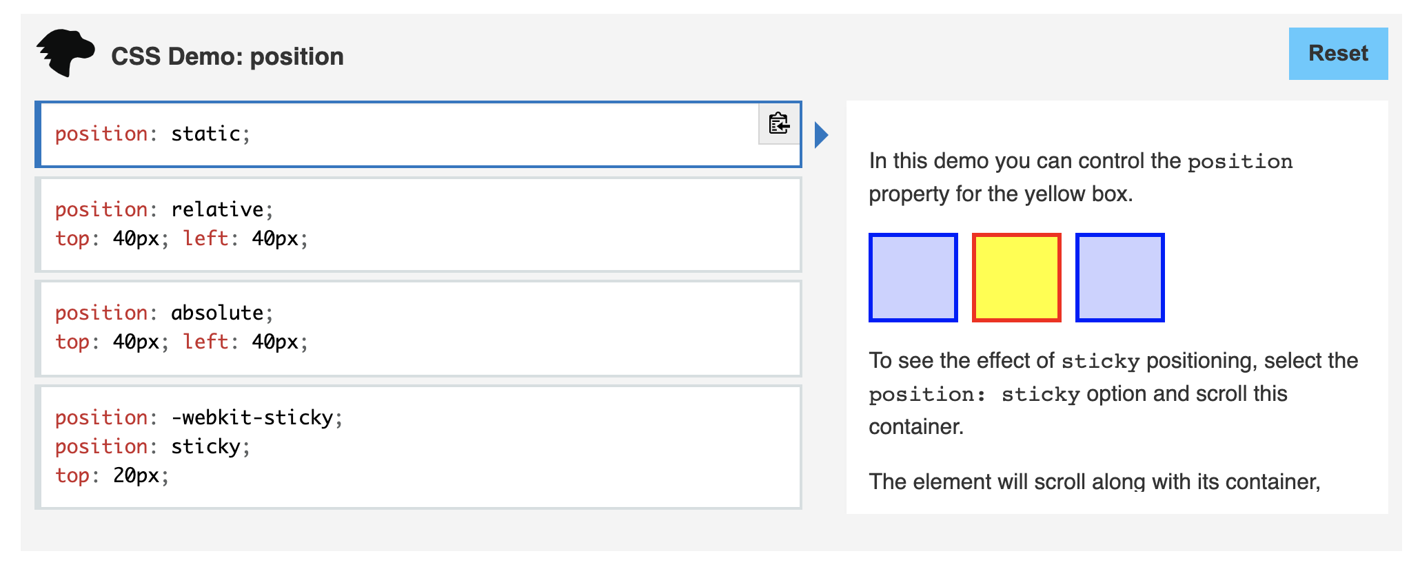Image resolution: width=1409 pixels, height=569 pixels.
Task: Click the rightmost blue box
Action: coord(1120,277)
